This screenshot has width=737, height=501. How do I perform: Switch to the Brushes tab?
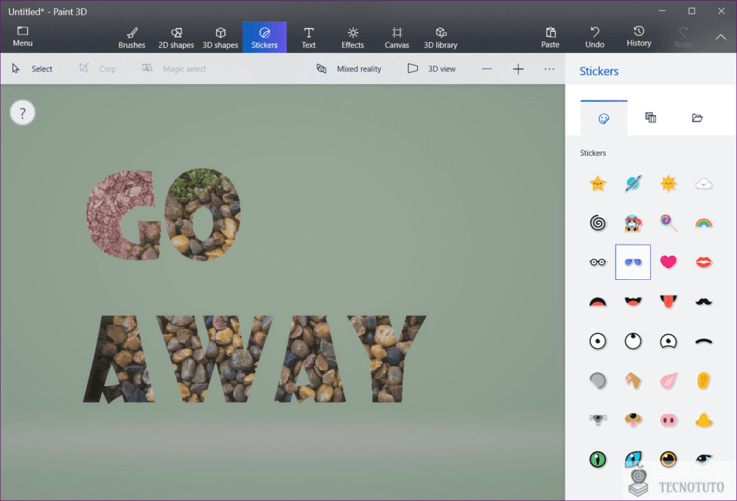click(132, 38)
